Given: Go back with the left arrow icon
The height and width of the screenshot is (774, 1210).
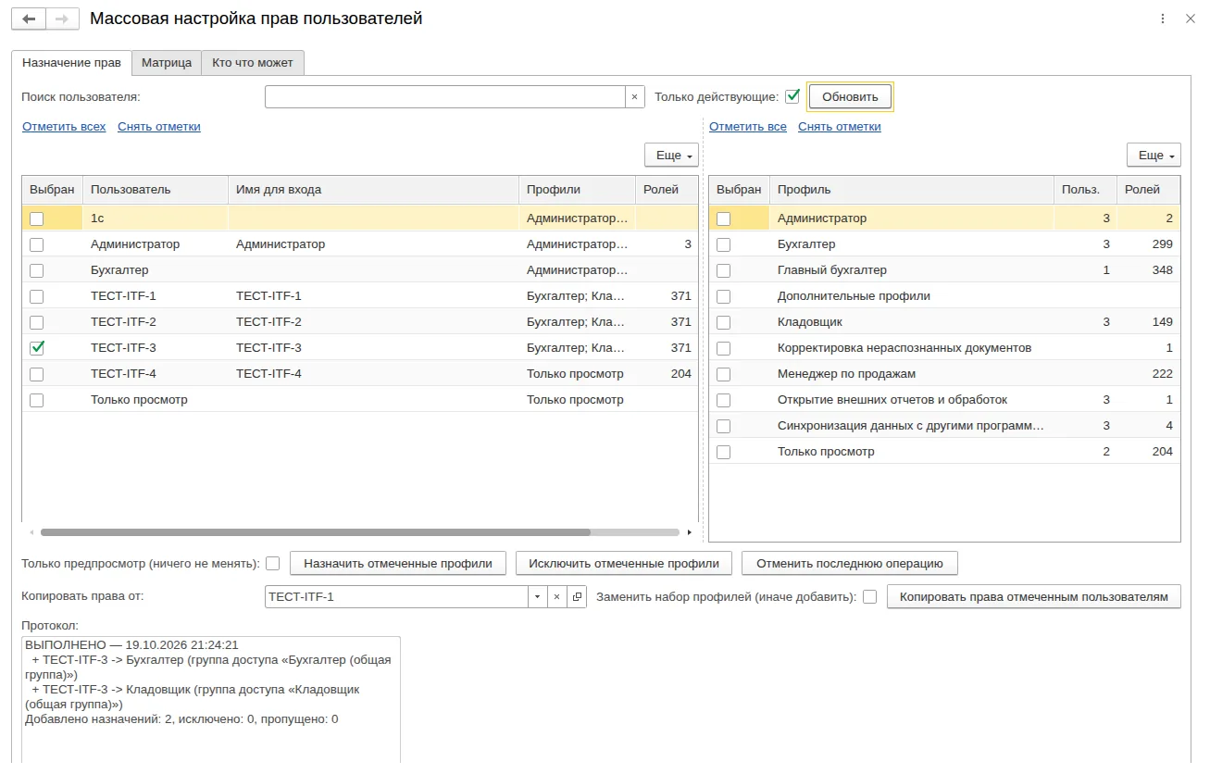Looking at the screenshot, I should click(x=29, y=19).
